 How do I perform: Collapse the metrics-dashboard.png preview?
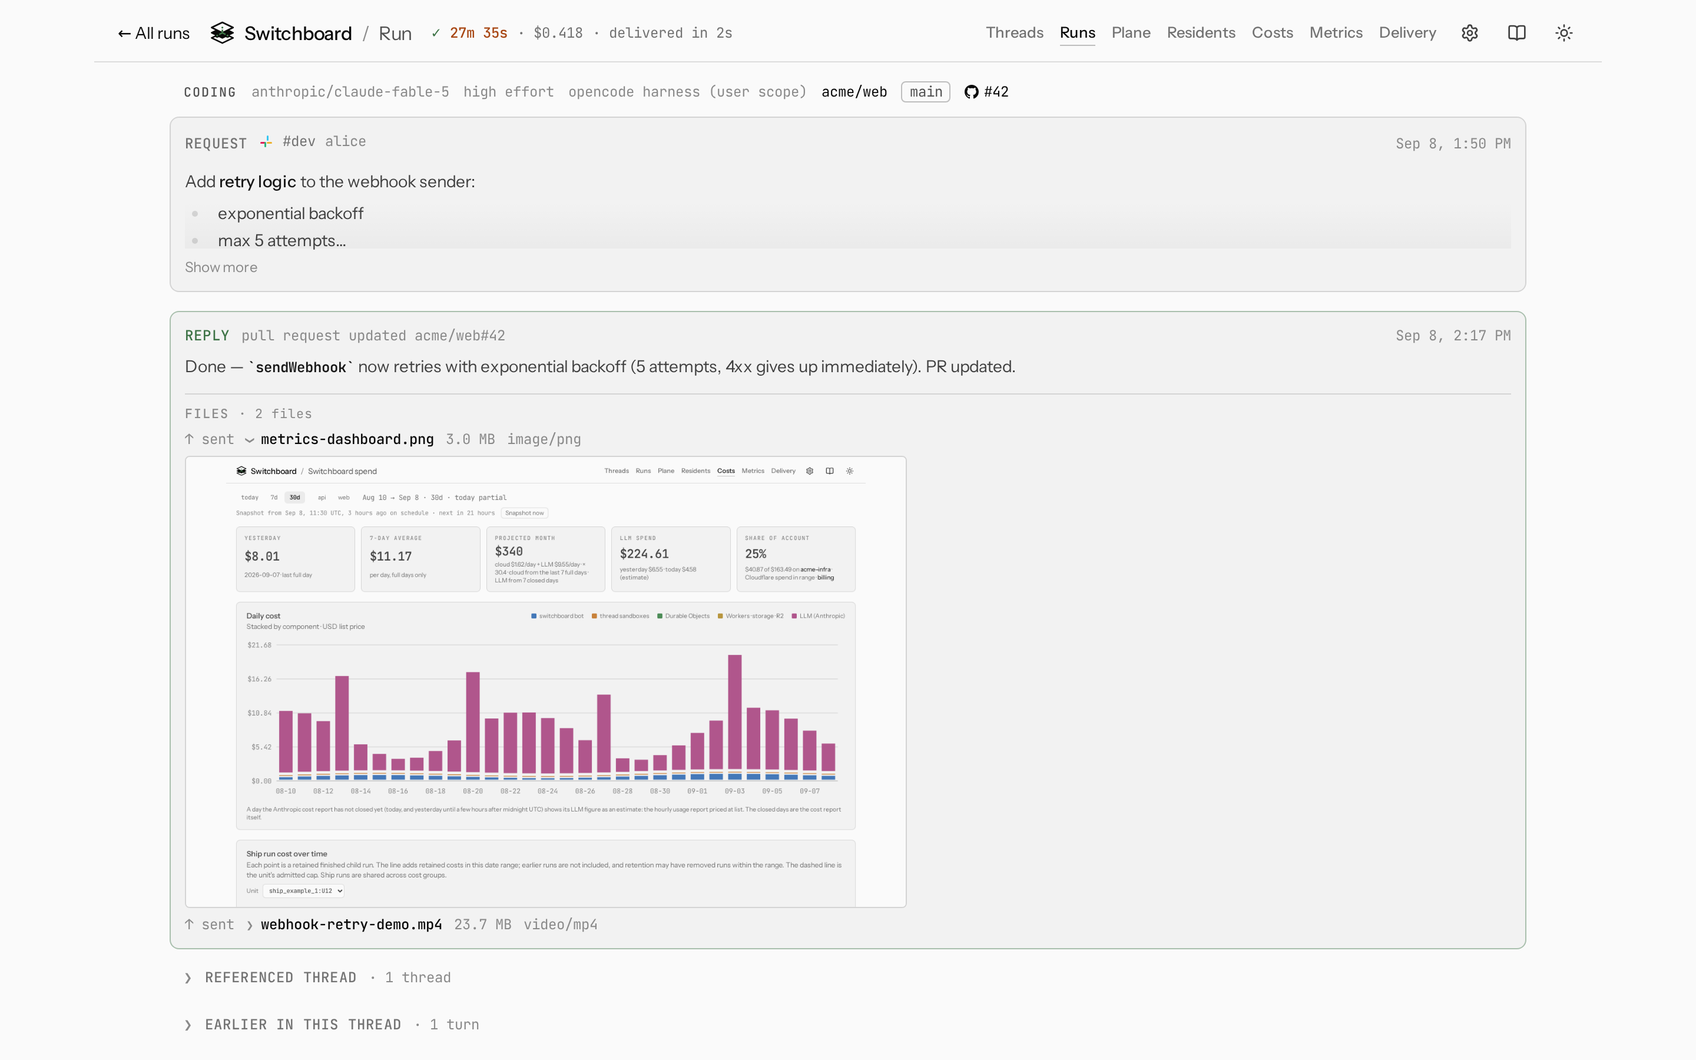(x=249, y=440)
